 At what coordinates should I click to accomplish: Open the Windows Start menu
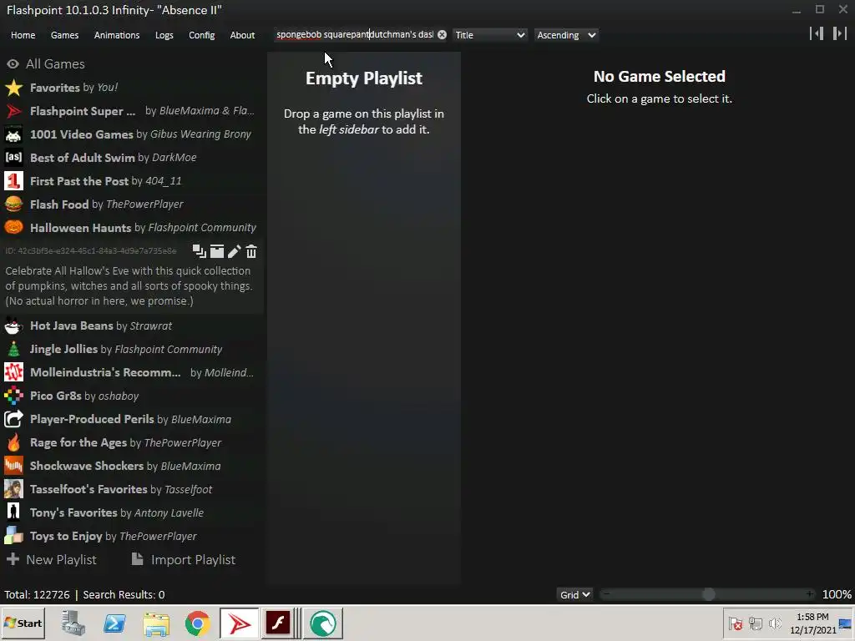coord(23,623)
